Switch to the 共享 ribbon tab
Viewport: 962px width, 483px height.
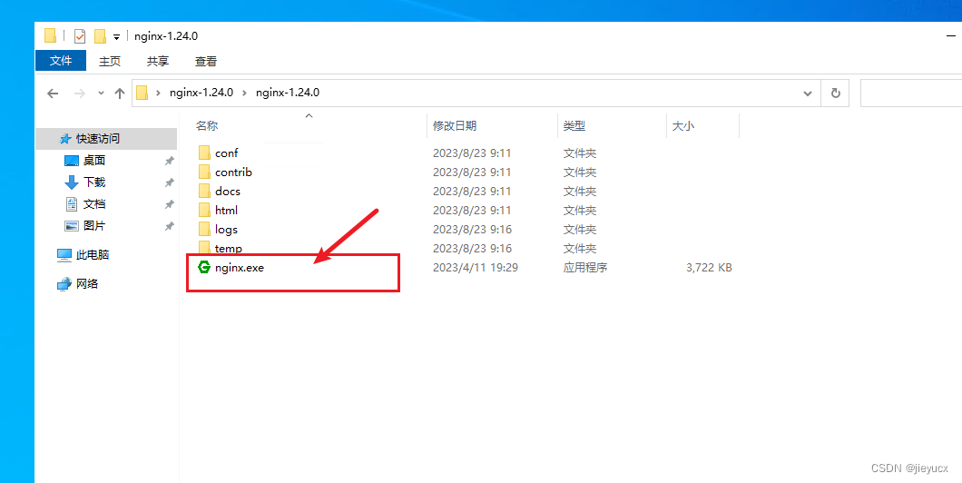(158, 62)
